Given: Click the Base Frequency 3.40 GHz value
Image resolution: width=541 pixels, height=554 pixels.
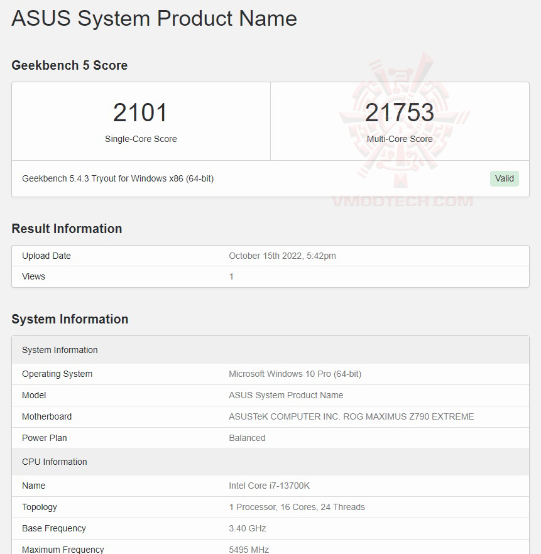Looking at the screenshot, I should (x=247, y=528).
